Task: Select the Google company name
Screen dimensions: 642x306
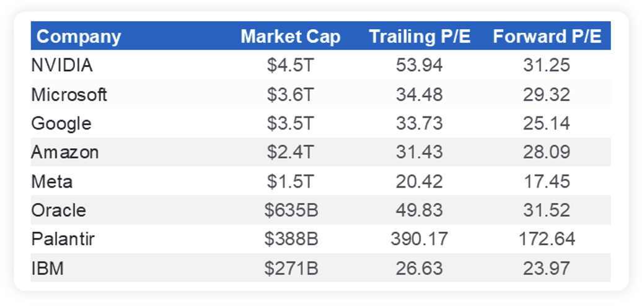Action: coord(61,123)
